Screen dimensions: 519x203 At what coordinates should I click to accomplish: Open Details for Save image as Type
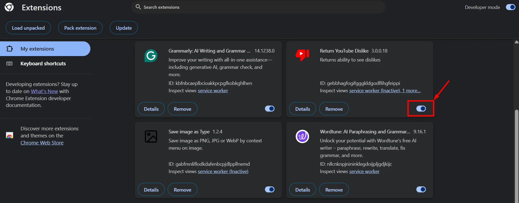tap(151, 190)
